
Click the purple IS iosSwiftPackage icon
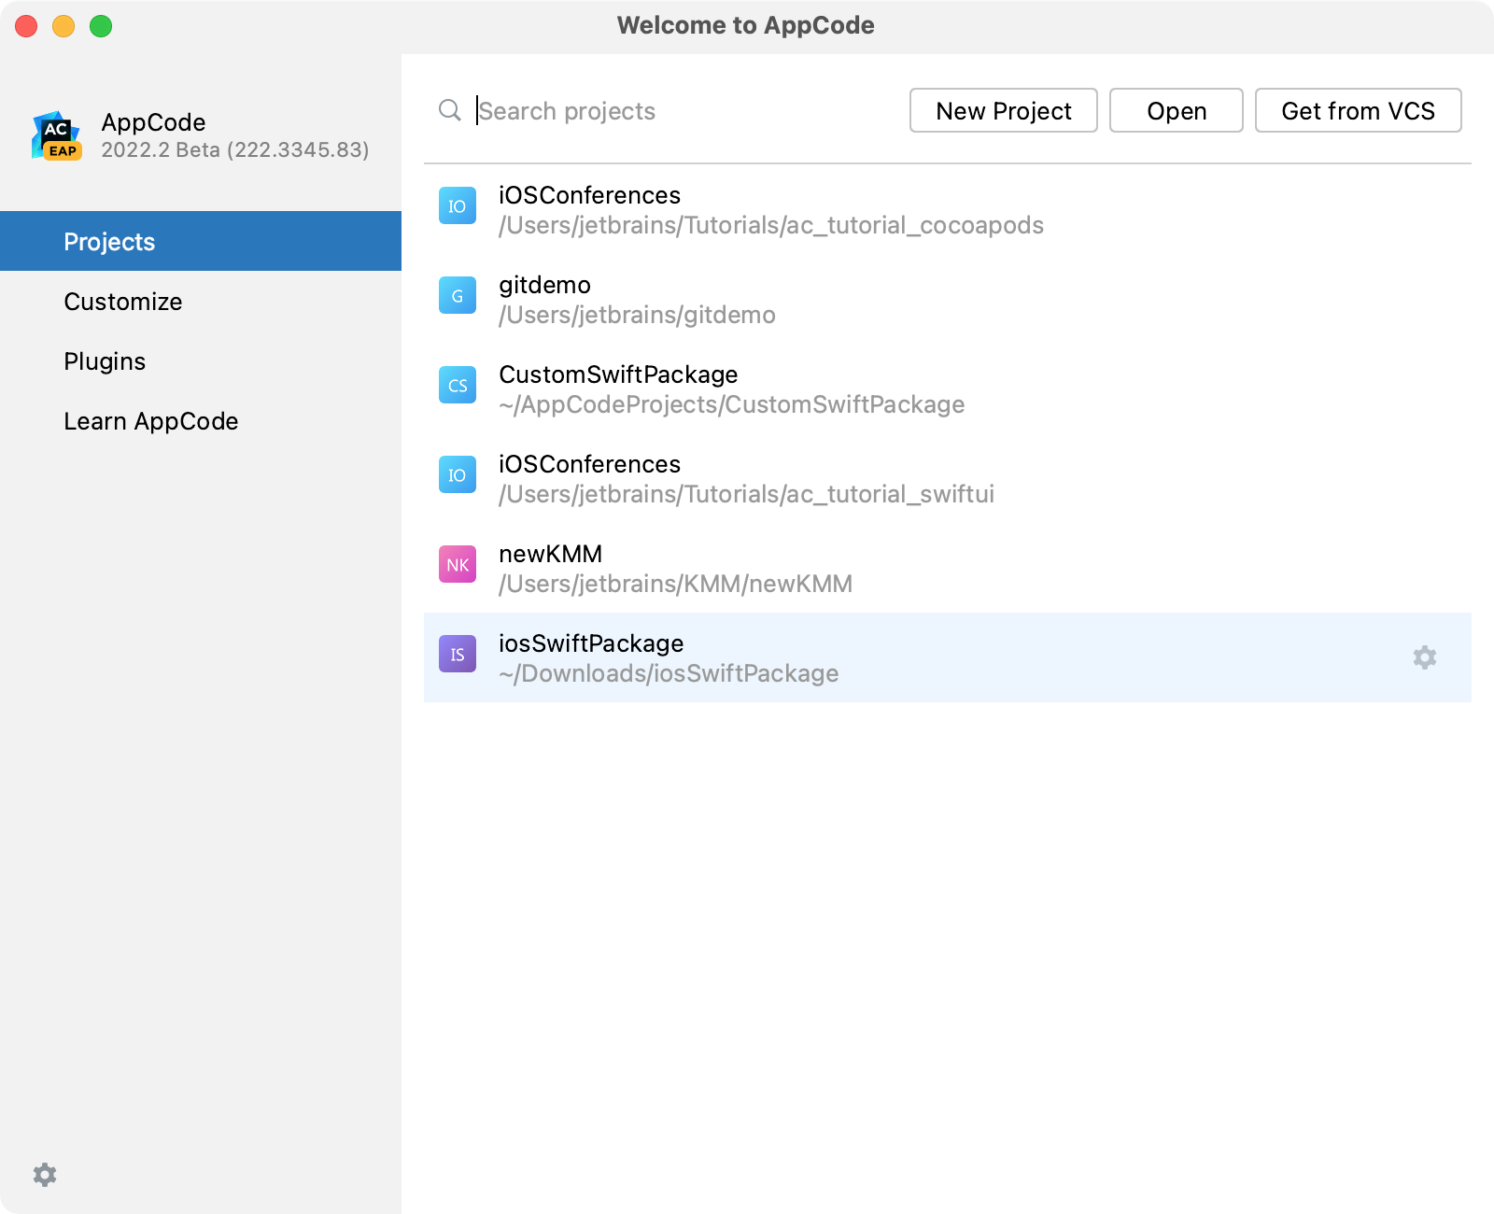click(x=458, y=655)
